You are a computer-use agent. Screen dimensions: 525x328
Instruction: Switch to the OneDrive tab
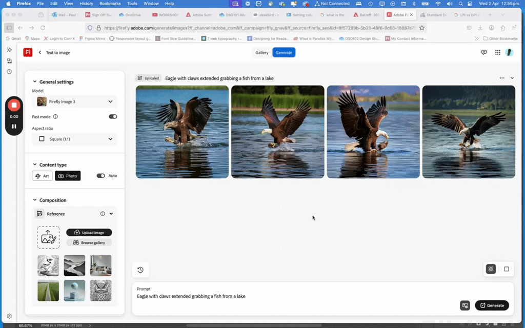130,15
